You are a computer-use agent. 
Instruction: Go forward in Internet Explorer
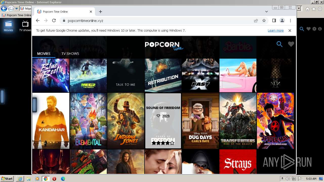tap(11, 9)
